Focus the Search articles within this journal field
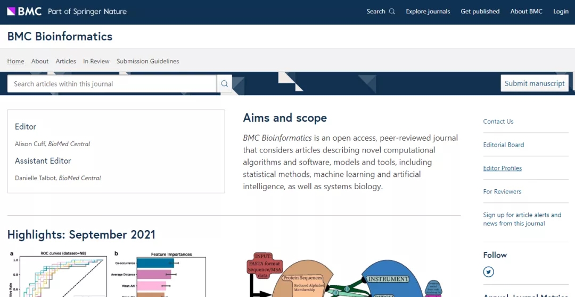The height and width of the screenshot is (297, 575). pos(112,83)
